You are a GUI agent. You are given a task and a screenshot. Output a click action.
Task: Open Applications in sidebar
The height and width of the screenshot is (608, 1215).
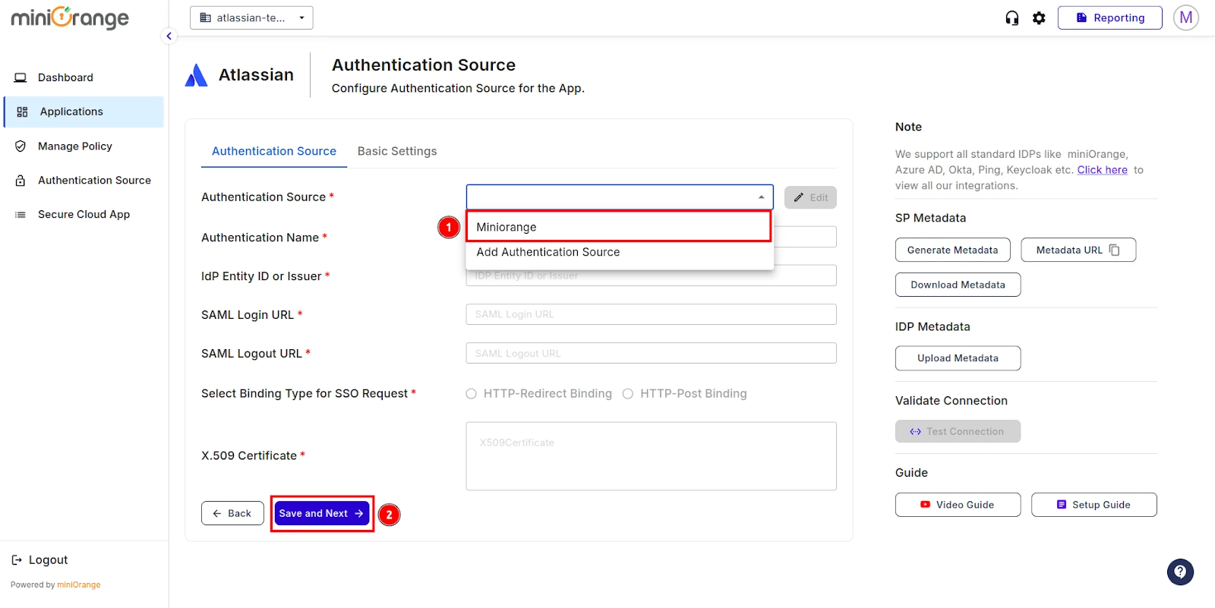(x=84, y=112)
